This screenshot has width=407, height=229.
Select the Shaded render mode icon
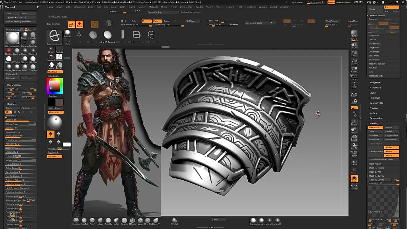[51, 57]
